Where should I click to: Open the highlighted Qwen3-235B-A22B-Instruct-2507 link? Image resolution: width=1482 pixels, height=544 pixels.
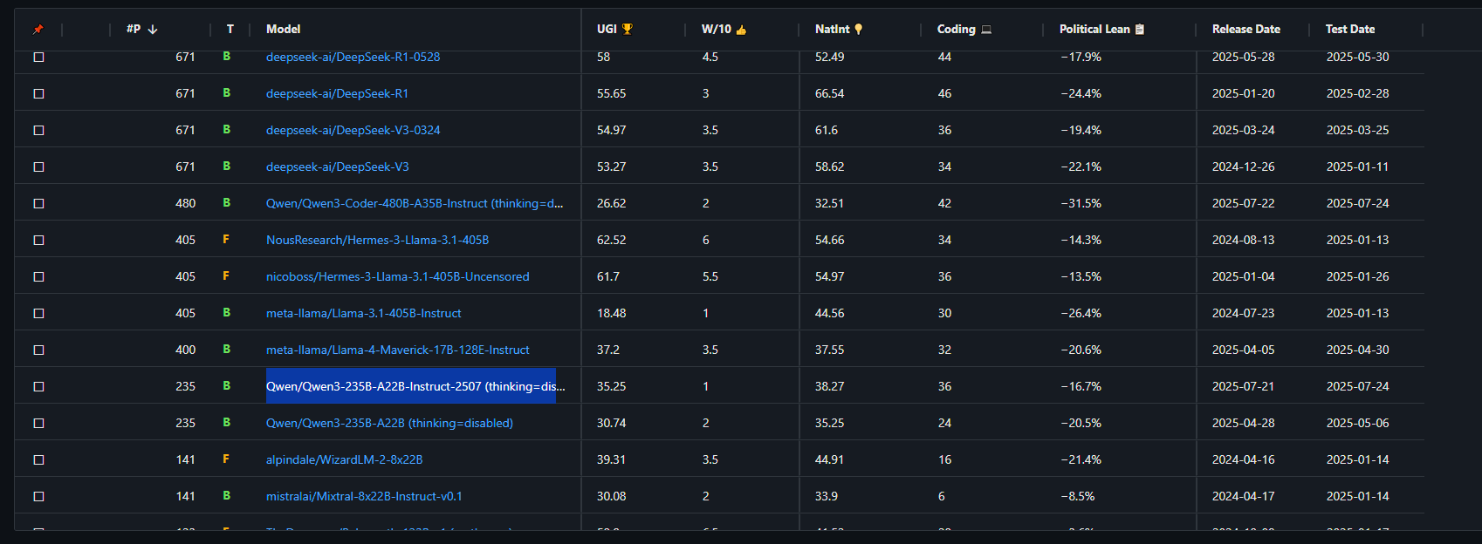[x=415, y=386]
